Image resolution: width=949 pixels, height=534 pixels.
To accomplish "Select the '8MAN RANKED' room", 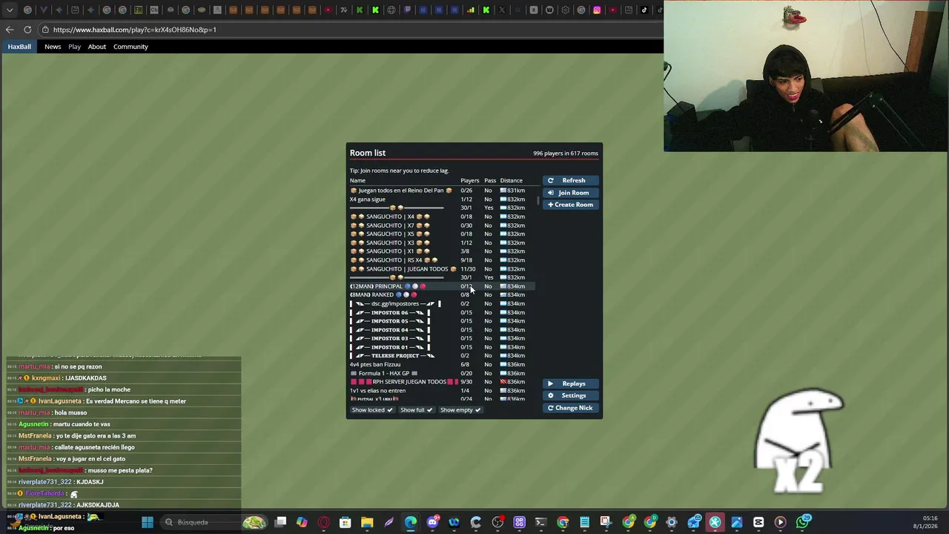I will [x=442, y=294].
